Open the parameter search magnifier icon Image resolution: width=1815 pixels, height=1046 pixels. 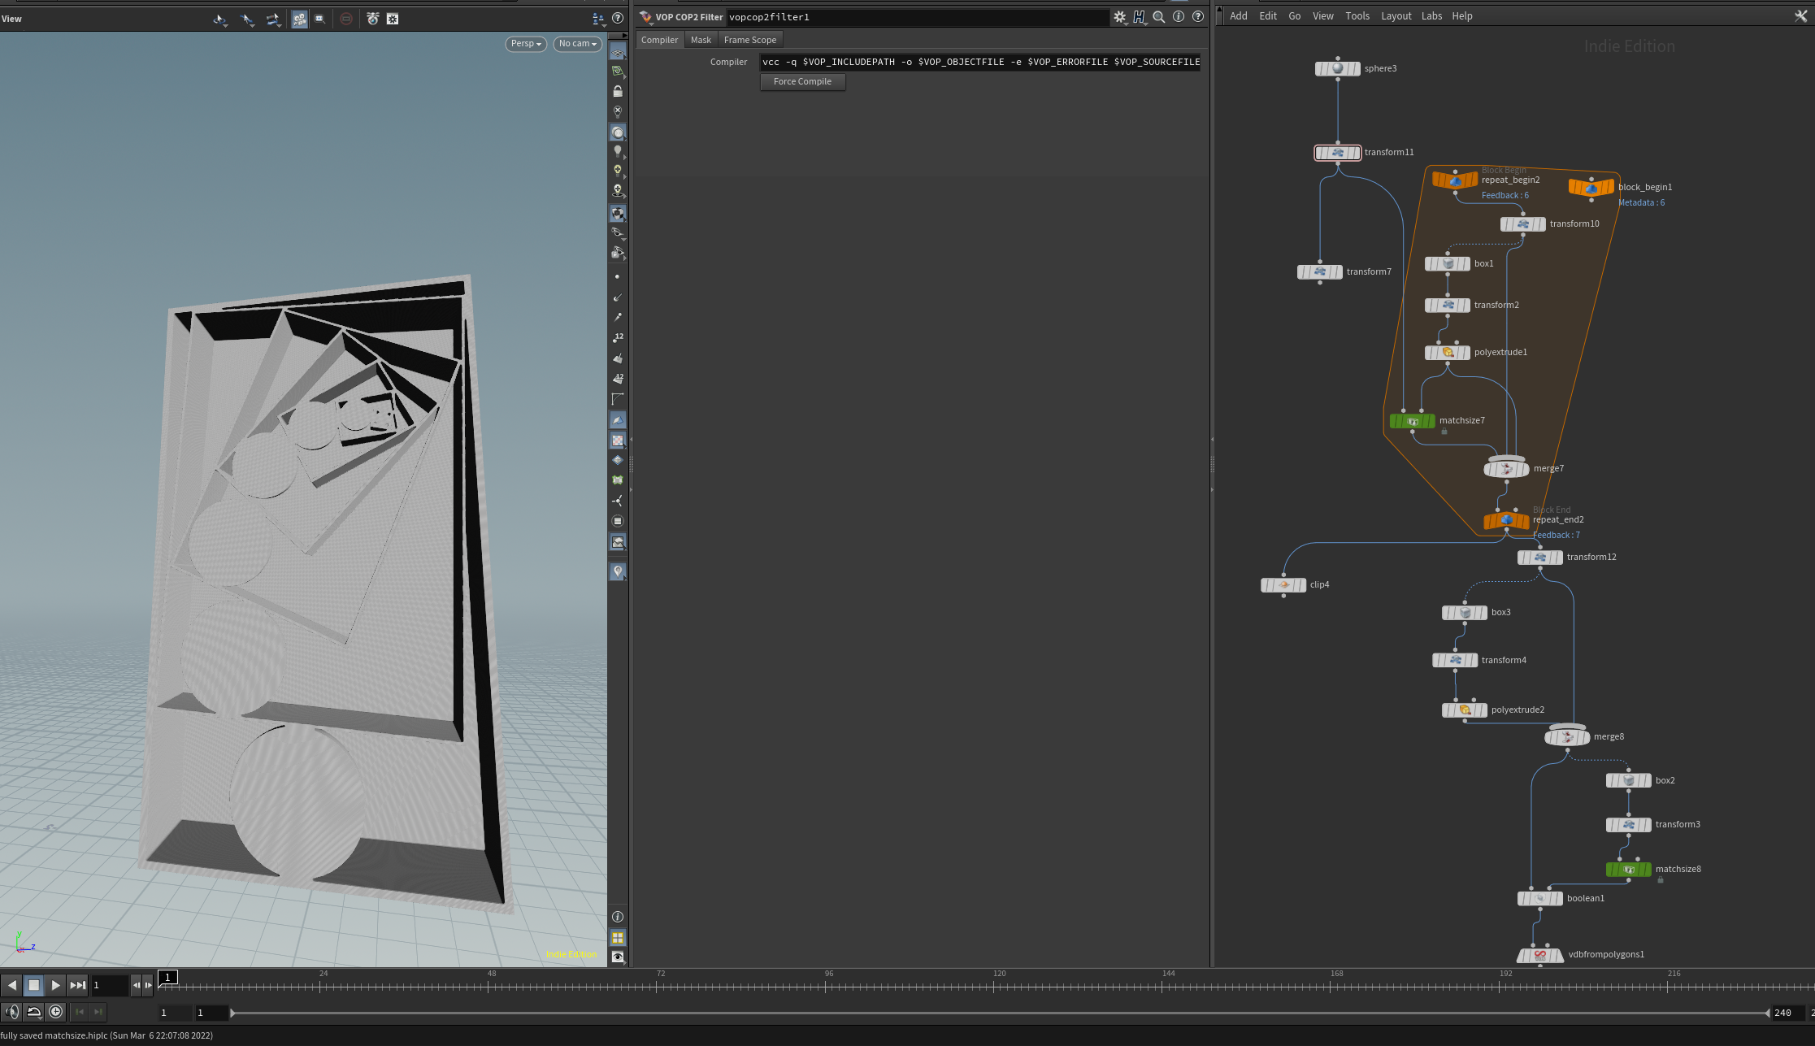[x=1159, y=17]
